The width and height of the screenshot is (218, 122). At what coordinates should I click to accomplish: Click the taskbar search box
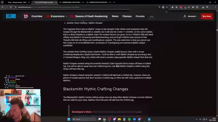coord(85,119)
